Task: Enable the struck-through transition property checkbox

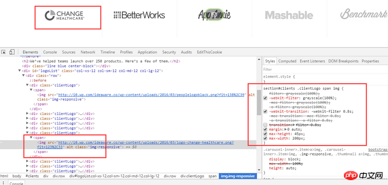Action: pyautogui.click(x=265, y=125)
